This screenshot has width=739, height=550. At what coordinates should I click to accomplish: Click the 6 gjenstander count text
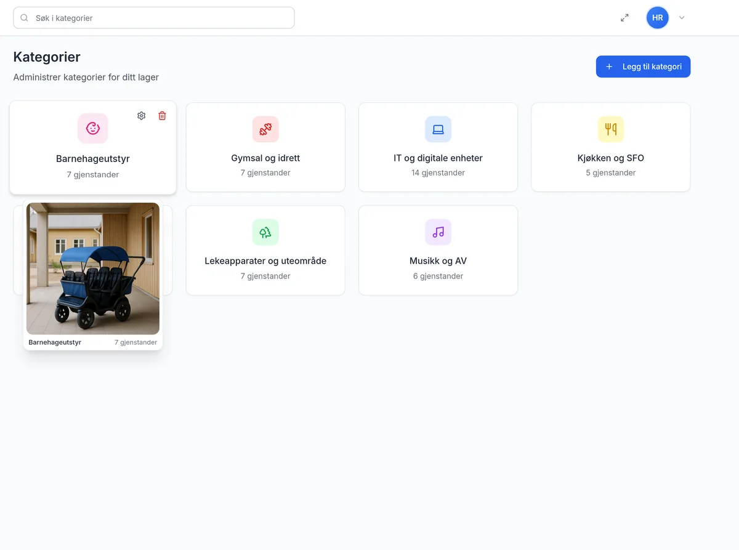(438, 276)
